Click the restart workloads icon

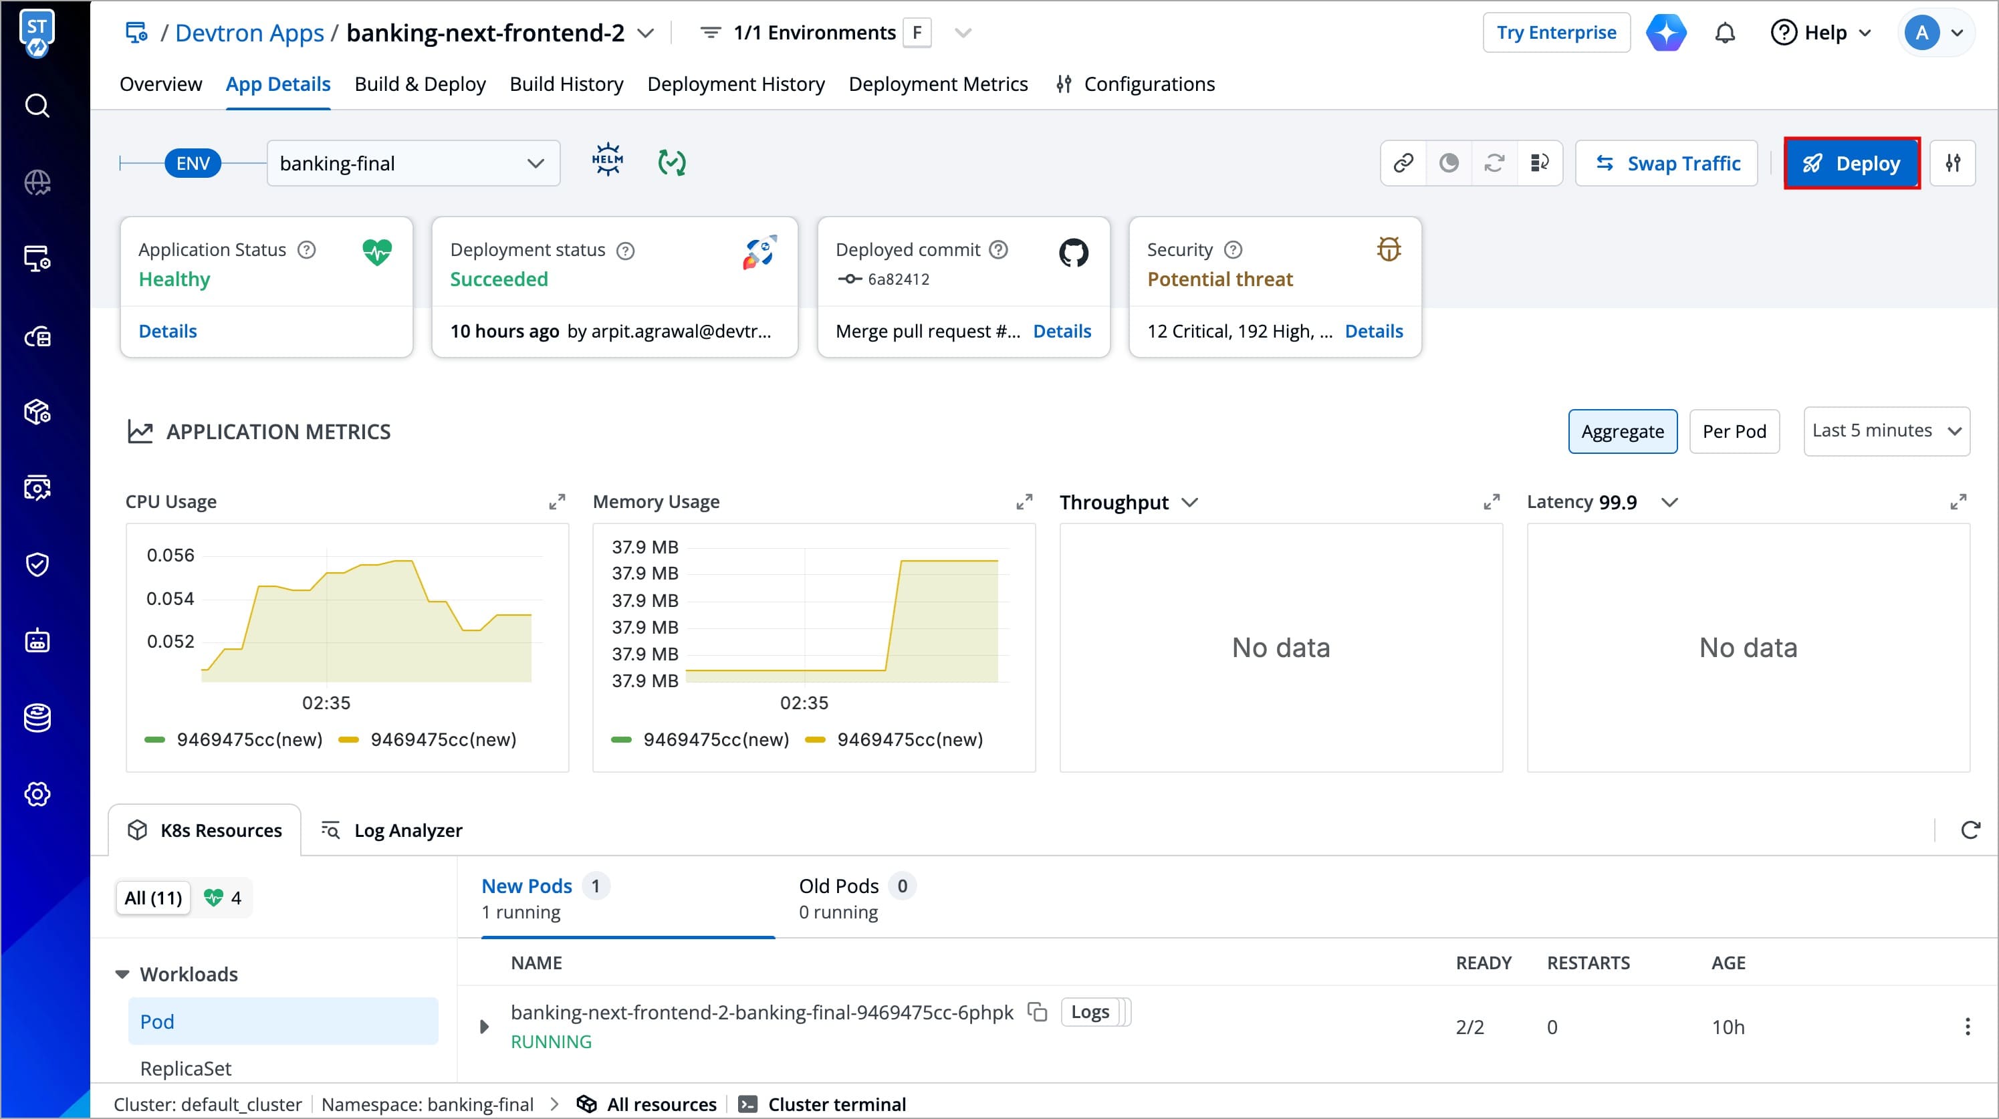(1494, 163)
